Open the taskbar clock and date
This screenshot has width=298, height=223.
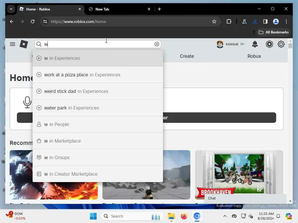click(x=266, y=216)
